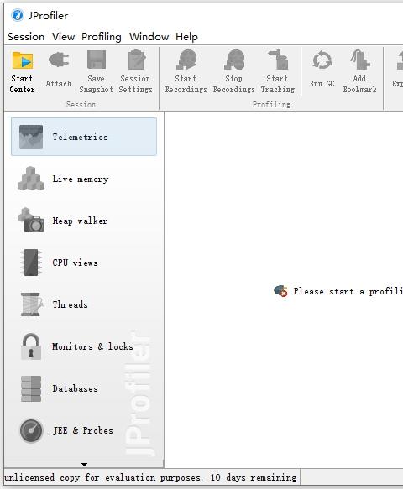
Task: Open the Session menu
Action: (x=26, y=37)
